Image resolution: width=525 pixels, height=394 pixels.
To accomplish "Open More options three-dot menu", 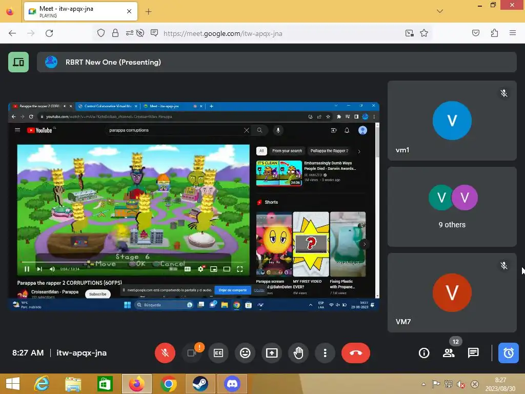I will pos(325,353).
